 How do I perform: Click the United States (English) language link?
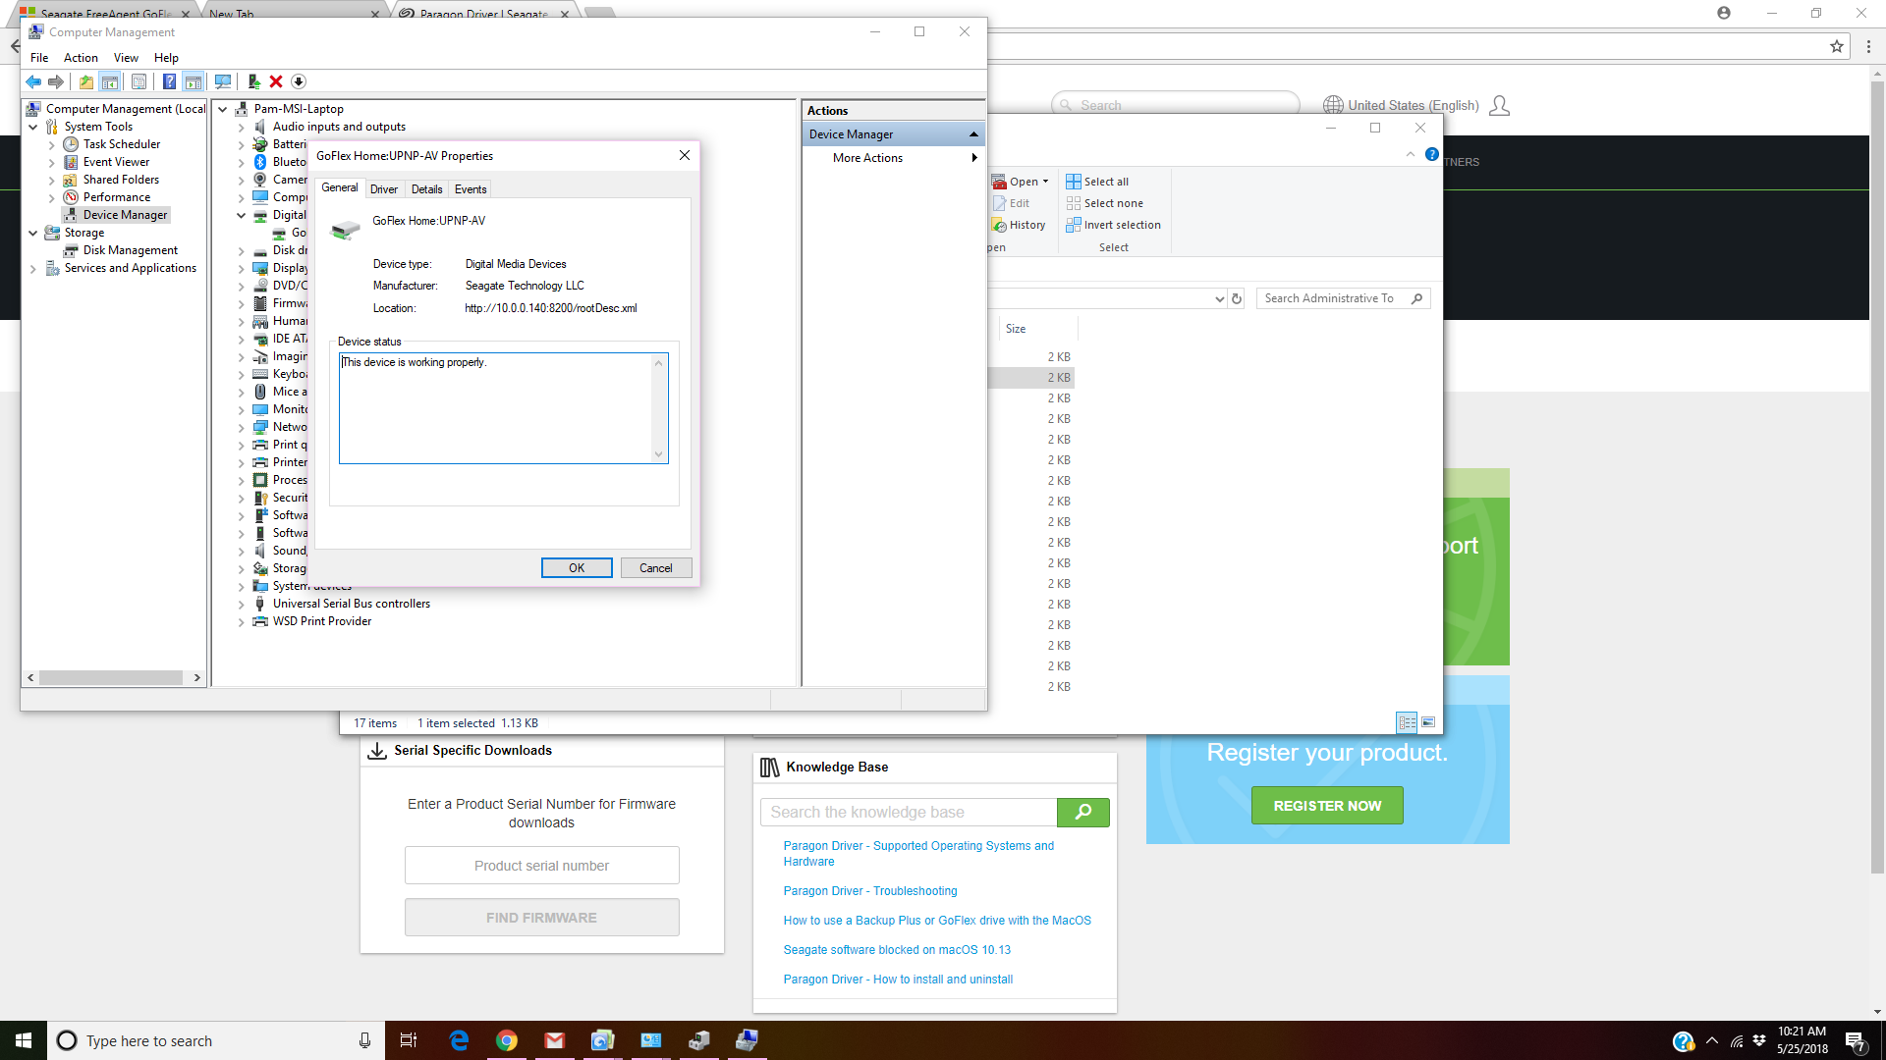[1413, 106]
